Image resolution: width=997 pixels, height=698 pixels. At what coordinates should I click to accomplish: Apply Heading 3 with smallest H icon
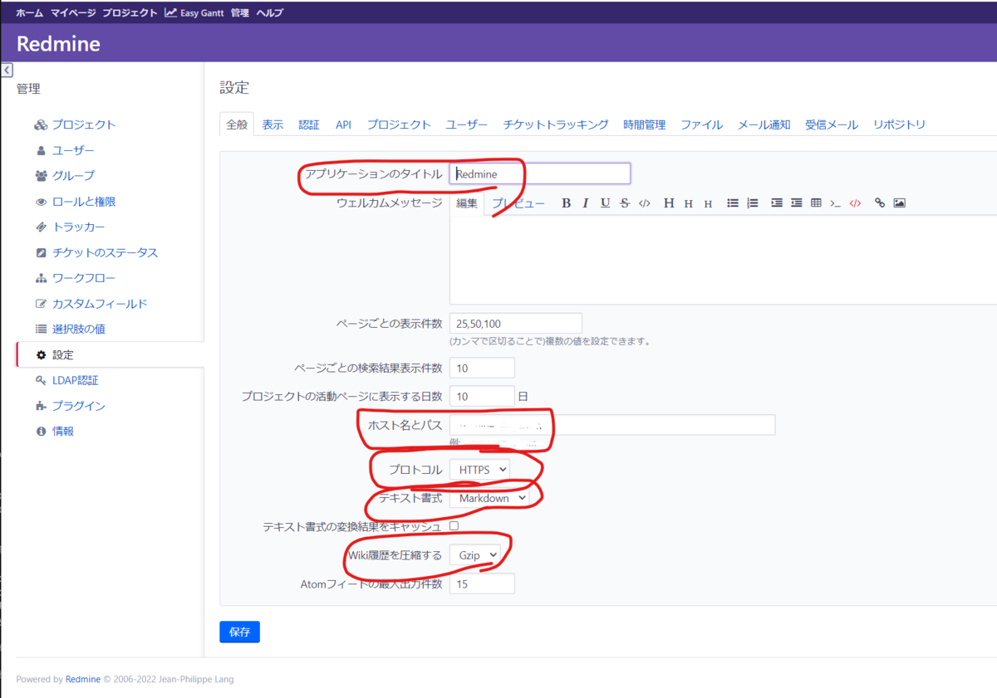pos(708,204)
